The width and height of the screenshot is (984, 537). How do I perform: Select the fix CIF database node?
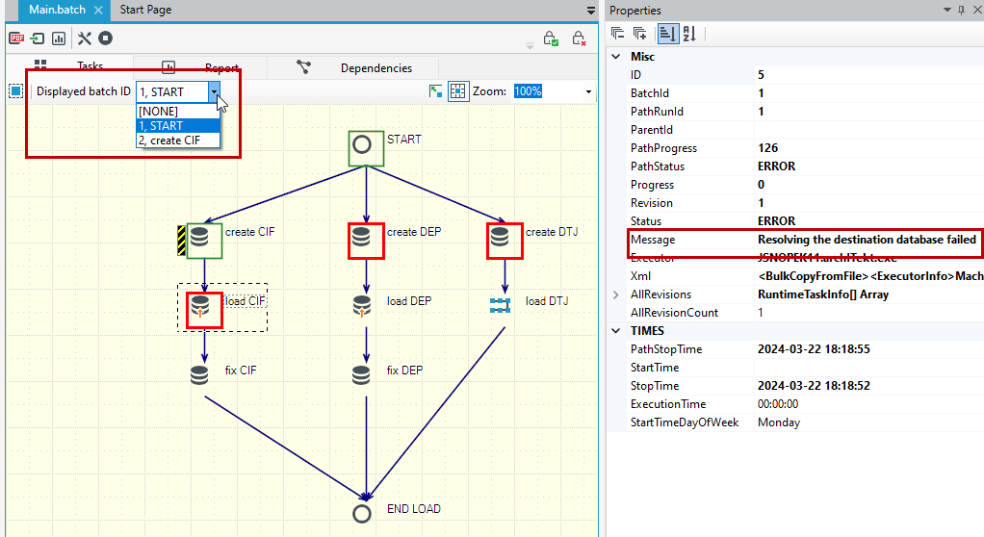[x=199, y=374]
